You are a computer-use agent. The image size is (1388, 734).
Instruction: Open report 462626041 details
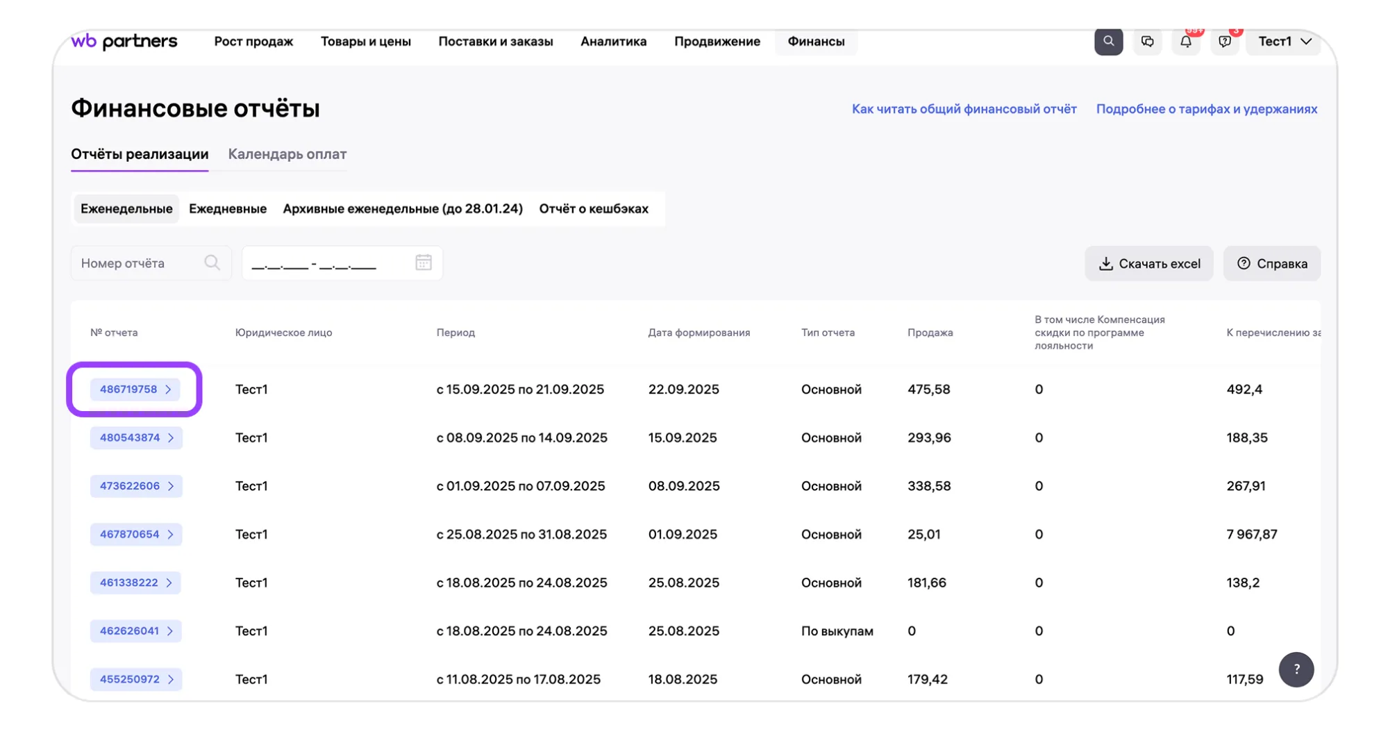pos(136,631)
